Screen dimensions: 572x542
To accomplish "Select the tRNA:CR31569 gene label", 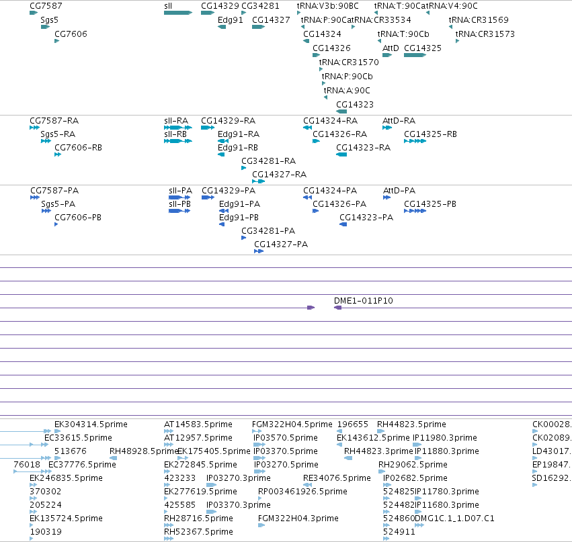I will [x=479, y=20].
